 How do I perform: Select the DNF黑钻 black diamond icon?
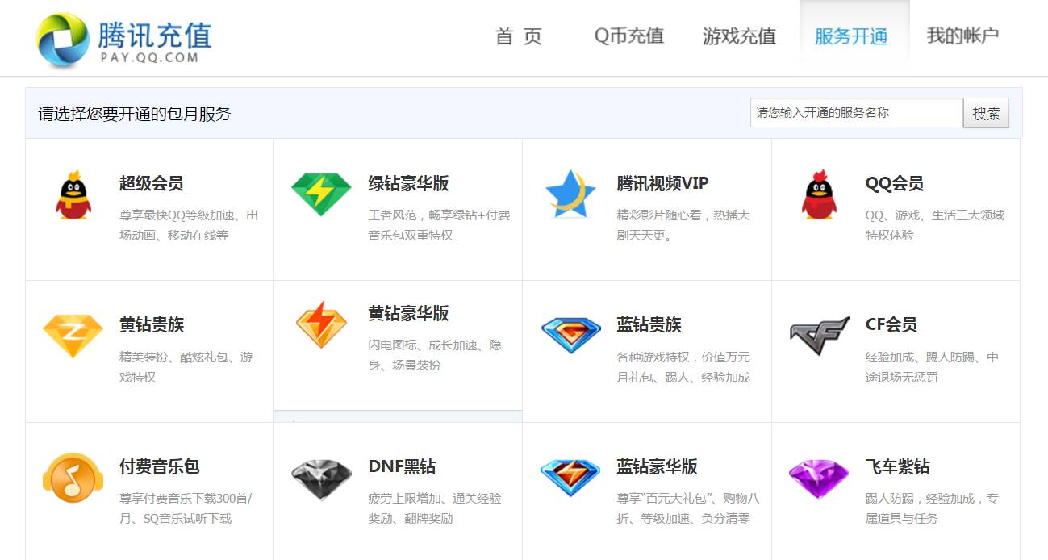coord(321,478)
